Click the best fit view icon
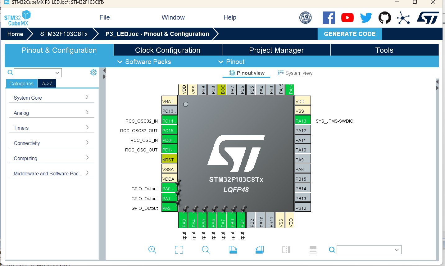445x266 pixels. pos(179,250)
